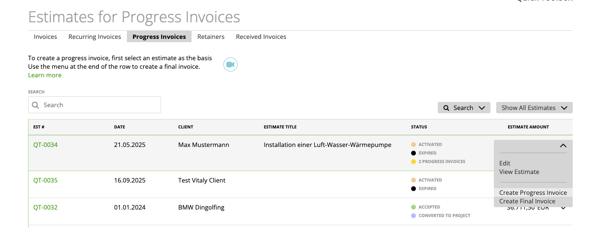Click into the Search input field
The image size is (606, 228).
[x=100, y=105]
